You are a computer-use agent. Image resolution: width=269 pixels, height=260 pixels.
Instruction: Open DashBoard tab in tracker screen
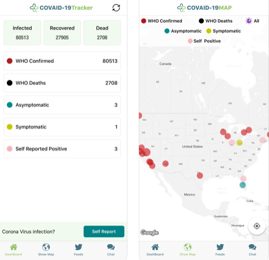click(x=14, y=250)
